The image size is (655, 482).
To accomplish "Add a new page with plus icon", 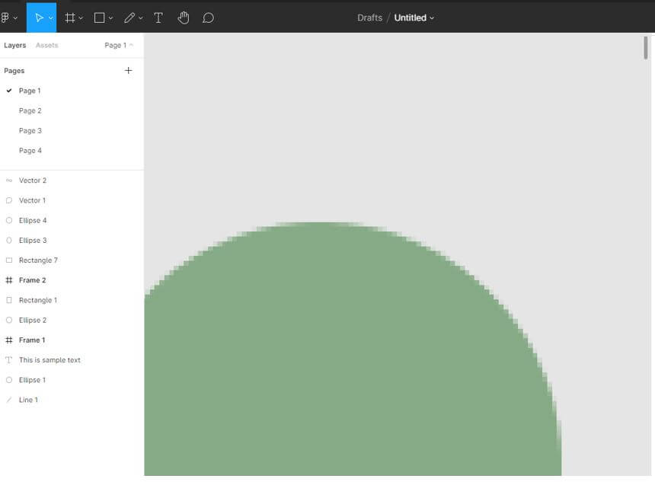I will tap(128, 71).
